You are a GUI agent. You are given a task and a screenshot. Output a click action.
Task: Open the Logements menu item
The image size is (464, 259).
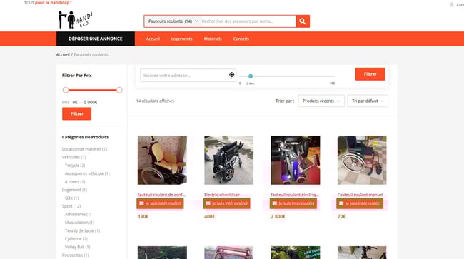(182, 39)
